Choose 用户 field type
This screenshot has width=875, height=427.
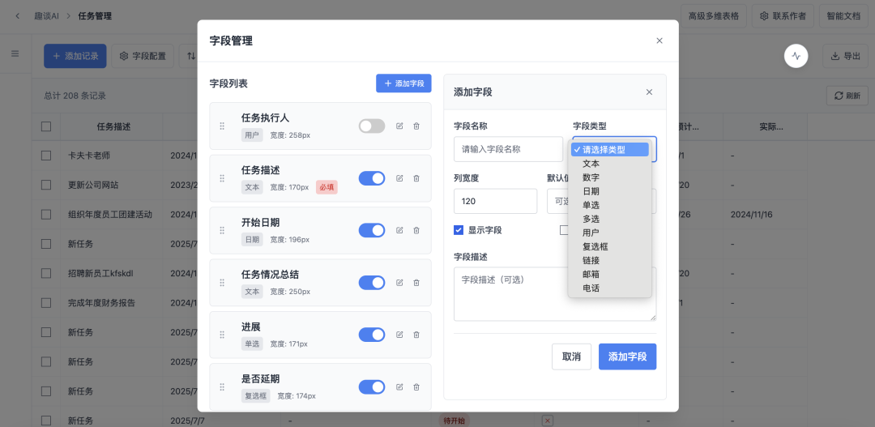coord(610,233)
